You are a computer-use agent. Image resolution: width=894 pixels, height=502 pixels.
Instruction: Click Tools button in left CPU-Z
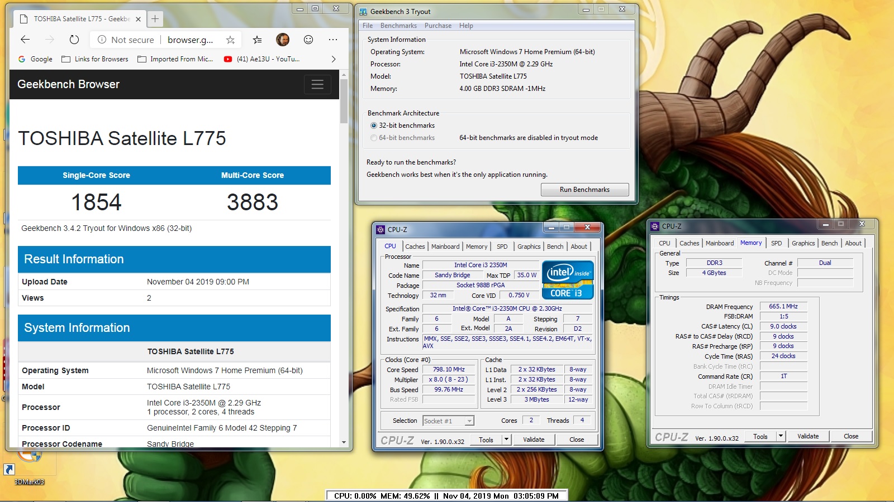click(x=486, y=440)
